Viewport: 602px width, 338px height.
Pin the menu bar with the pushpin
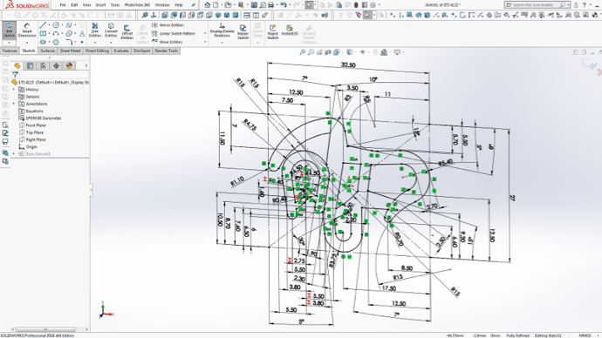tap(193, 5)
